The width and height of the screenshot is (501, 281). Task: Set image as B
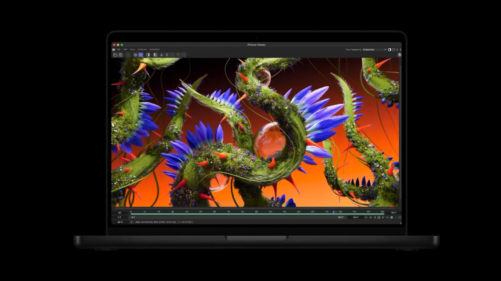click(x=167, y=55)
